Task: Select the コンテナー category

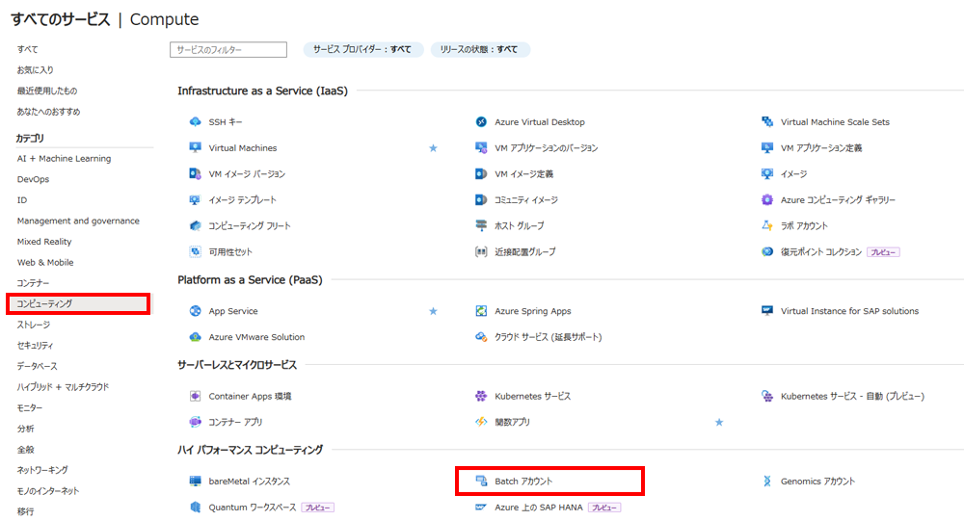Action: coord(33,283)
